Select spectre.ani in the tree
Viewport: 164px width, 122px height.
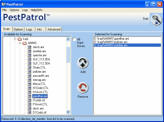[39, 55]
